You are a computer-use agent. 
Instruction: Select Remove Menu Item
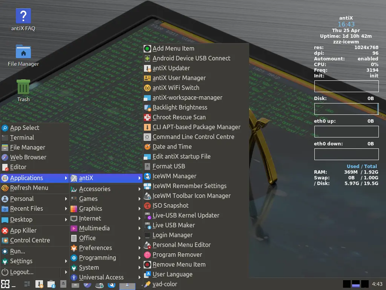tap(196, 265)
